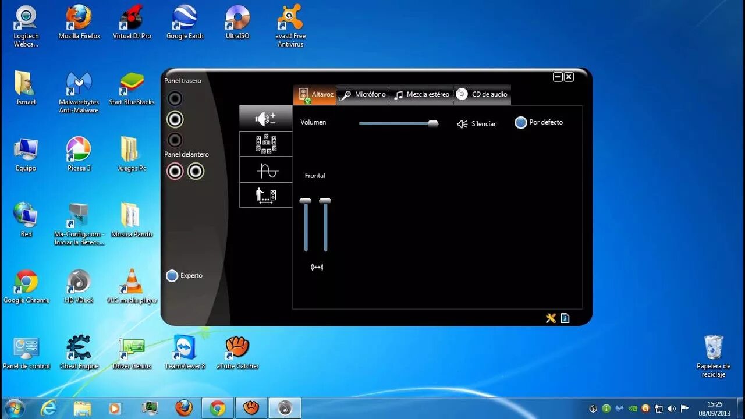The image size is (745, 419).
Task: Open the Windows Start menu
Action: tap(14, 408)
